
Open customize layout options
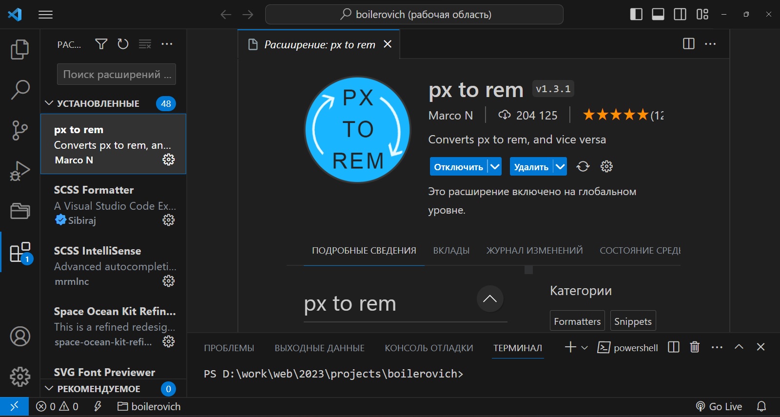click(702, 14)
